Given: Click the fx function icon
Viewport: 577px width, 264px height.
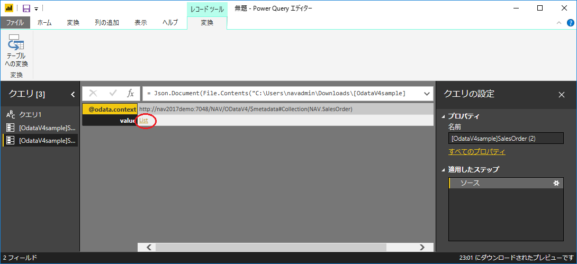Looking at the screenshot, I should click(x=131, y=94).
